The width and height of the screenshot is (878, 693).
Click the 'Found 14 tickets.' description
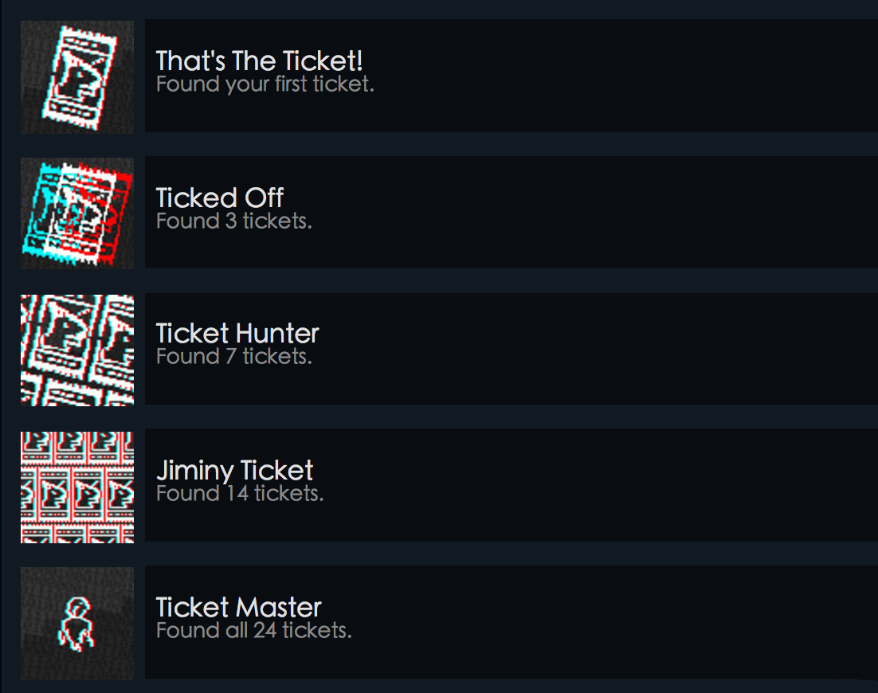pos(240,494)
